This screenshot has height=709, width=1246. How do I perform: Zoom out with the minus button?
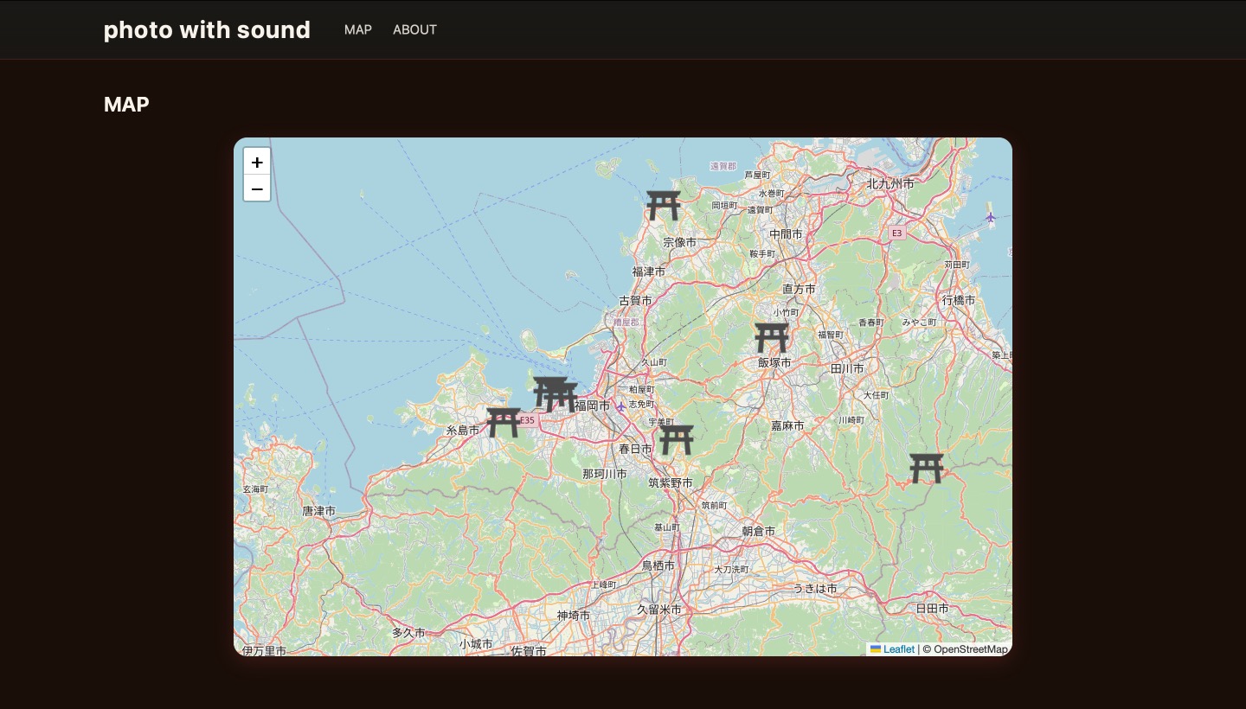(257, 188)
